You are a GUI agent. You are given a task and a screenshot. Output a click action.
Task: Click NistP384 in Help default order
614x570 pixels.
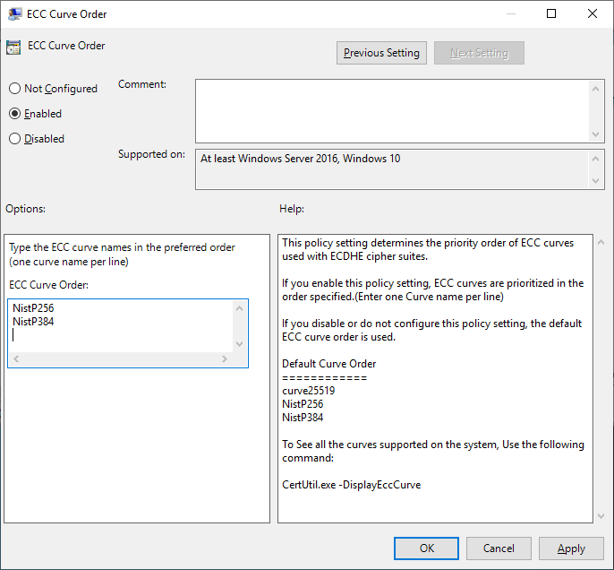(303, 418)
